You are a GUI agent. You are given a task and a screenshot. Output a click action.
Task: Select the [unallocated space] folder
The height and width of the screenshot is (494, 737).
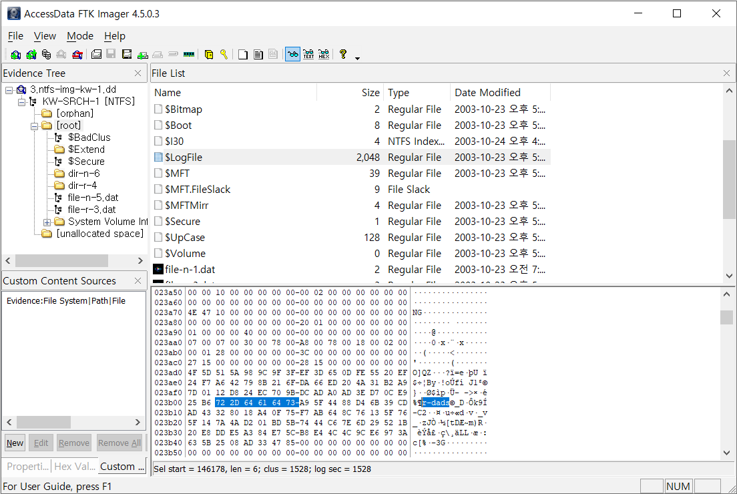tap(99, 234)
